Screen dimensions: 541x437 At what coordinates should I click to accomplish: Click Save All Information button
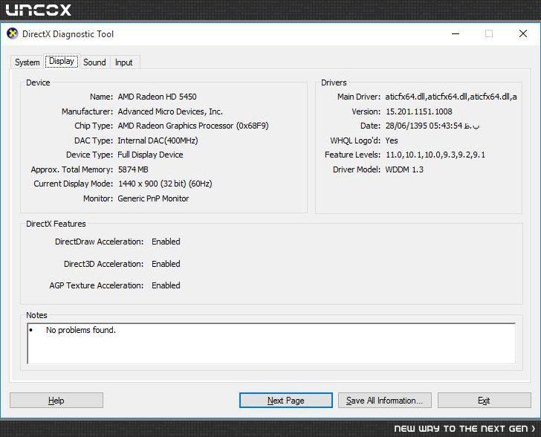click(385, 401)
